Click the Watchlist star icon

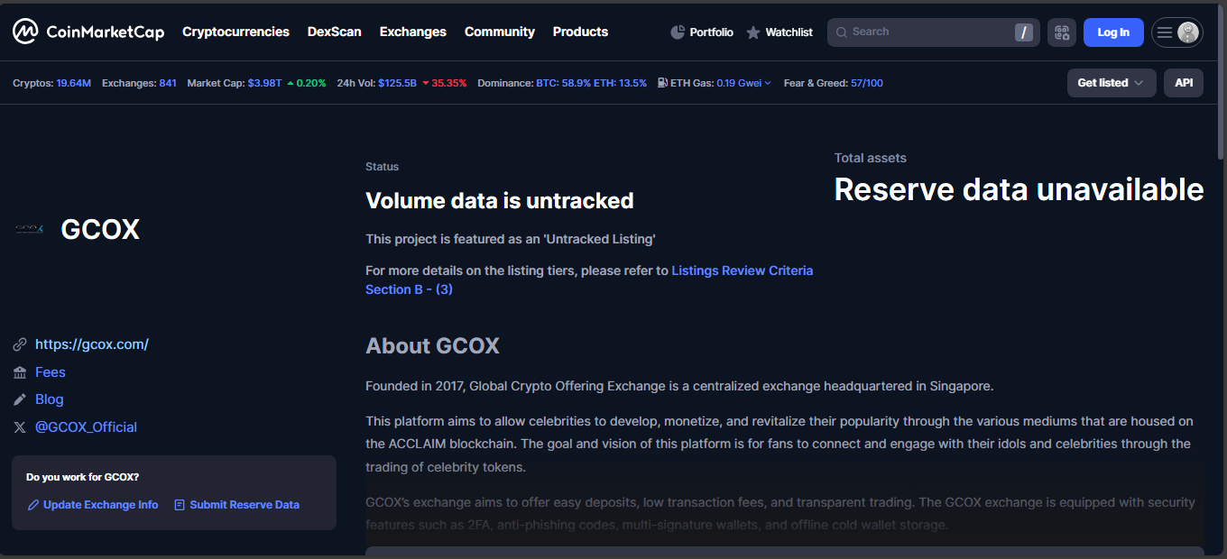pyautogui.click(x=753, y=32)
